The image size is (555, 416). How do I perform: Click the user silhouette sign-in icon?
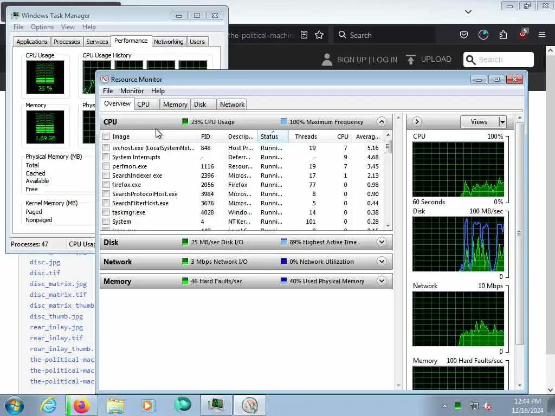[327, 60]
